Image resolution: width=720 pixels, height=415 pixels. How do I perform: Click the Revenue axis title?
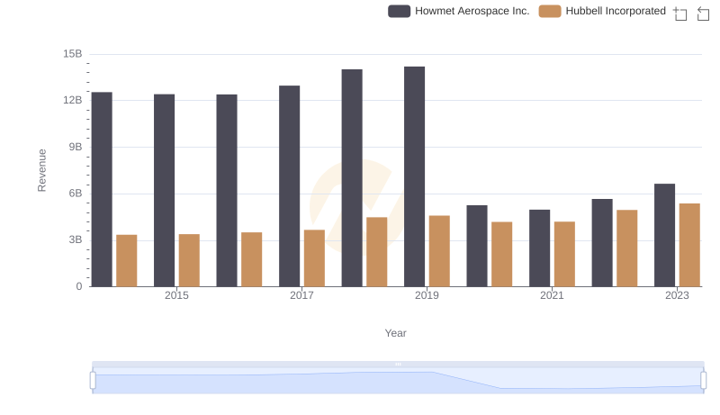click(x=41, y=170)
